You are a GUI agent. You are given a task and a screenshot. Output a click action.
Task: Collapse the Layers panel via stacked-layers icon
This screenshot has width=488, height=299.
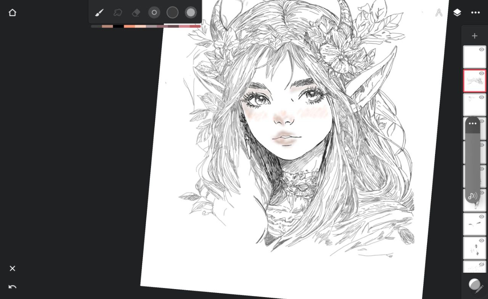(x=457, y=13)
